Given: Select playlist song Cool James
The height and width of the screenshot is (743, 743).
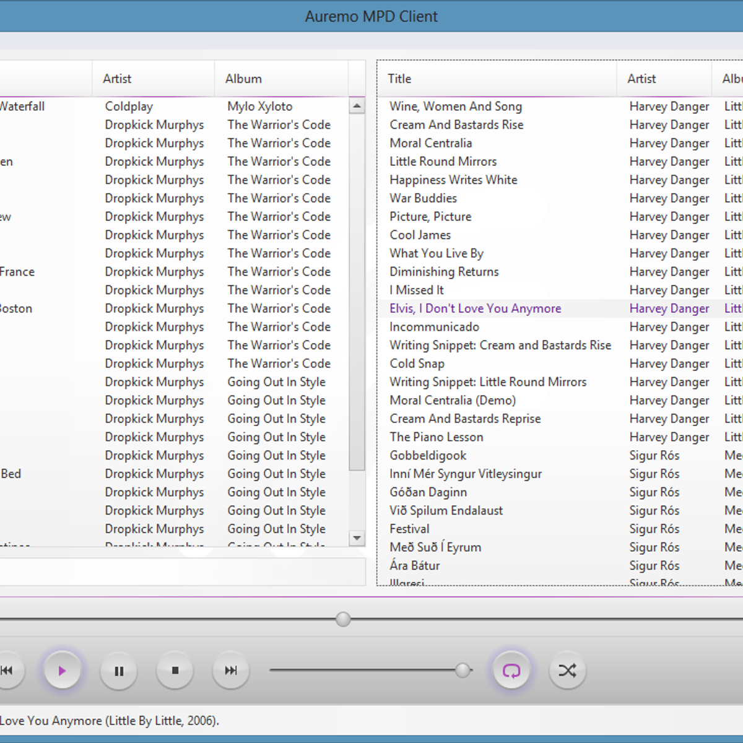Looking at the screenshot, I should point(560,235).
